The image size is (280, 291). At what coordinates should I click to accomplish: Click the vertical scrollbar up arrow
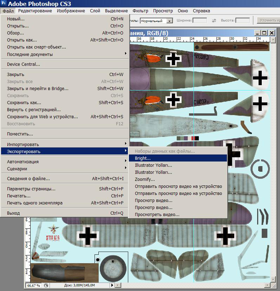pos(273,40)
